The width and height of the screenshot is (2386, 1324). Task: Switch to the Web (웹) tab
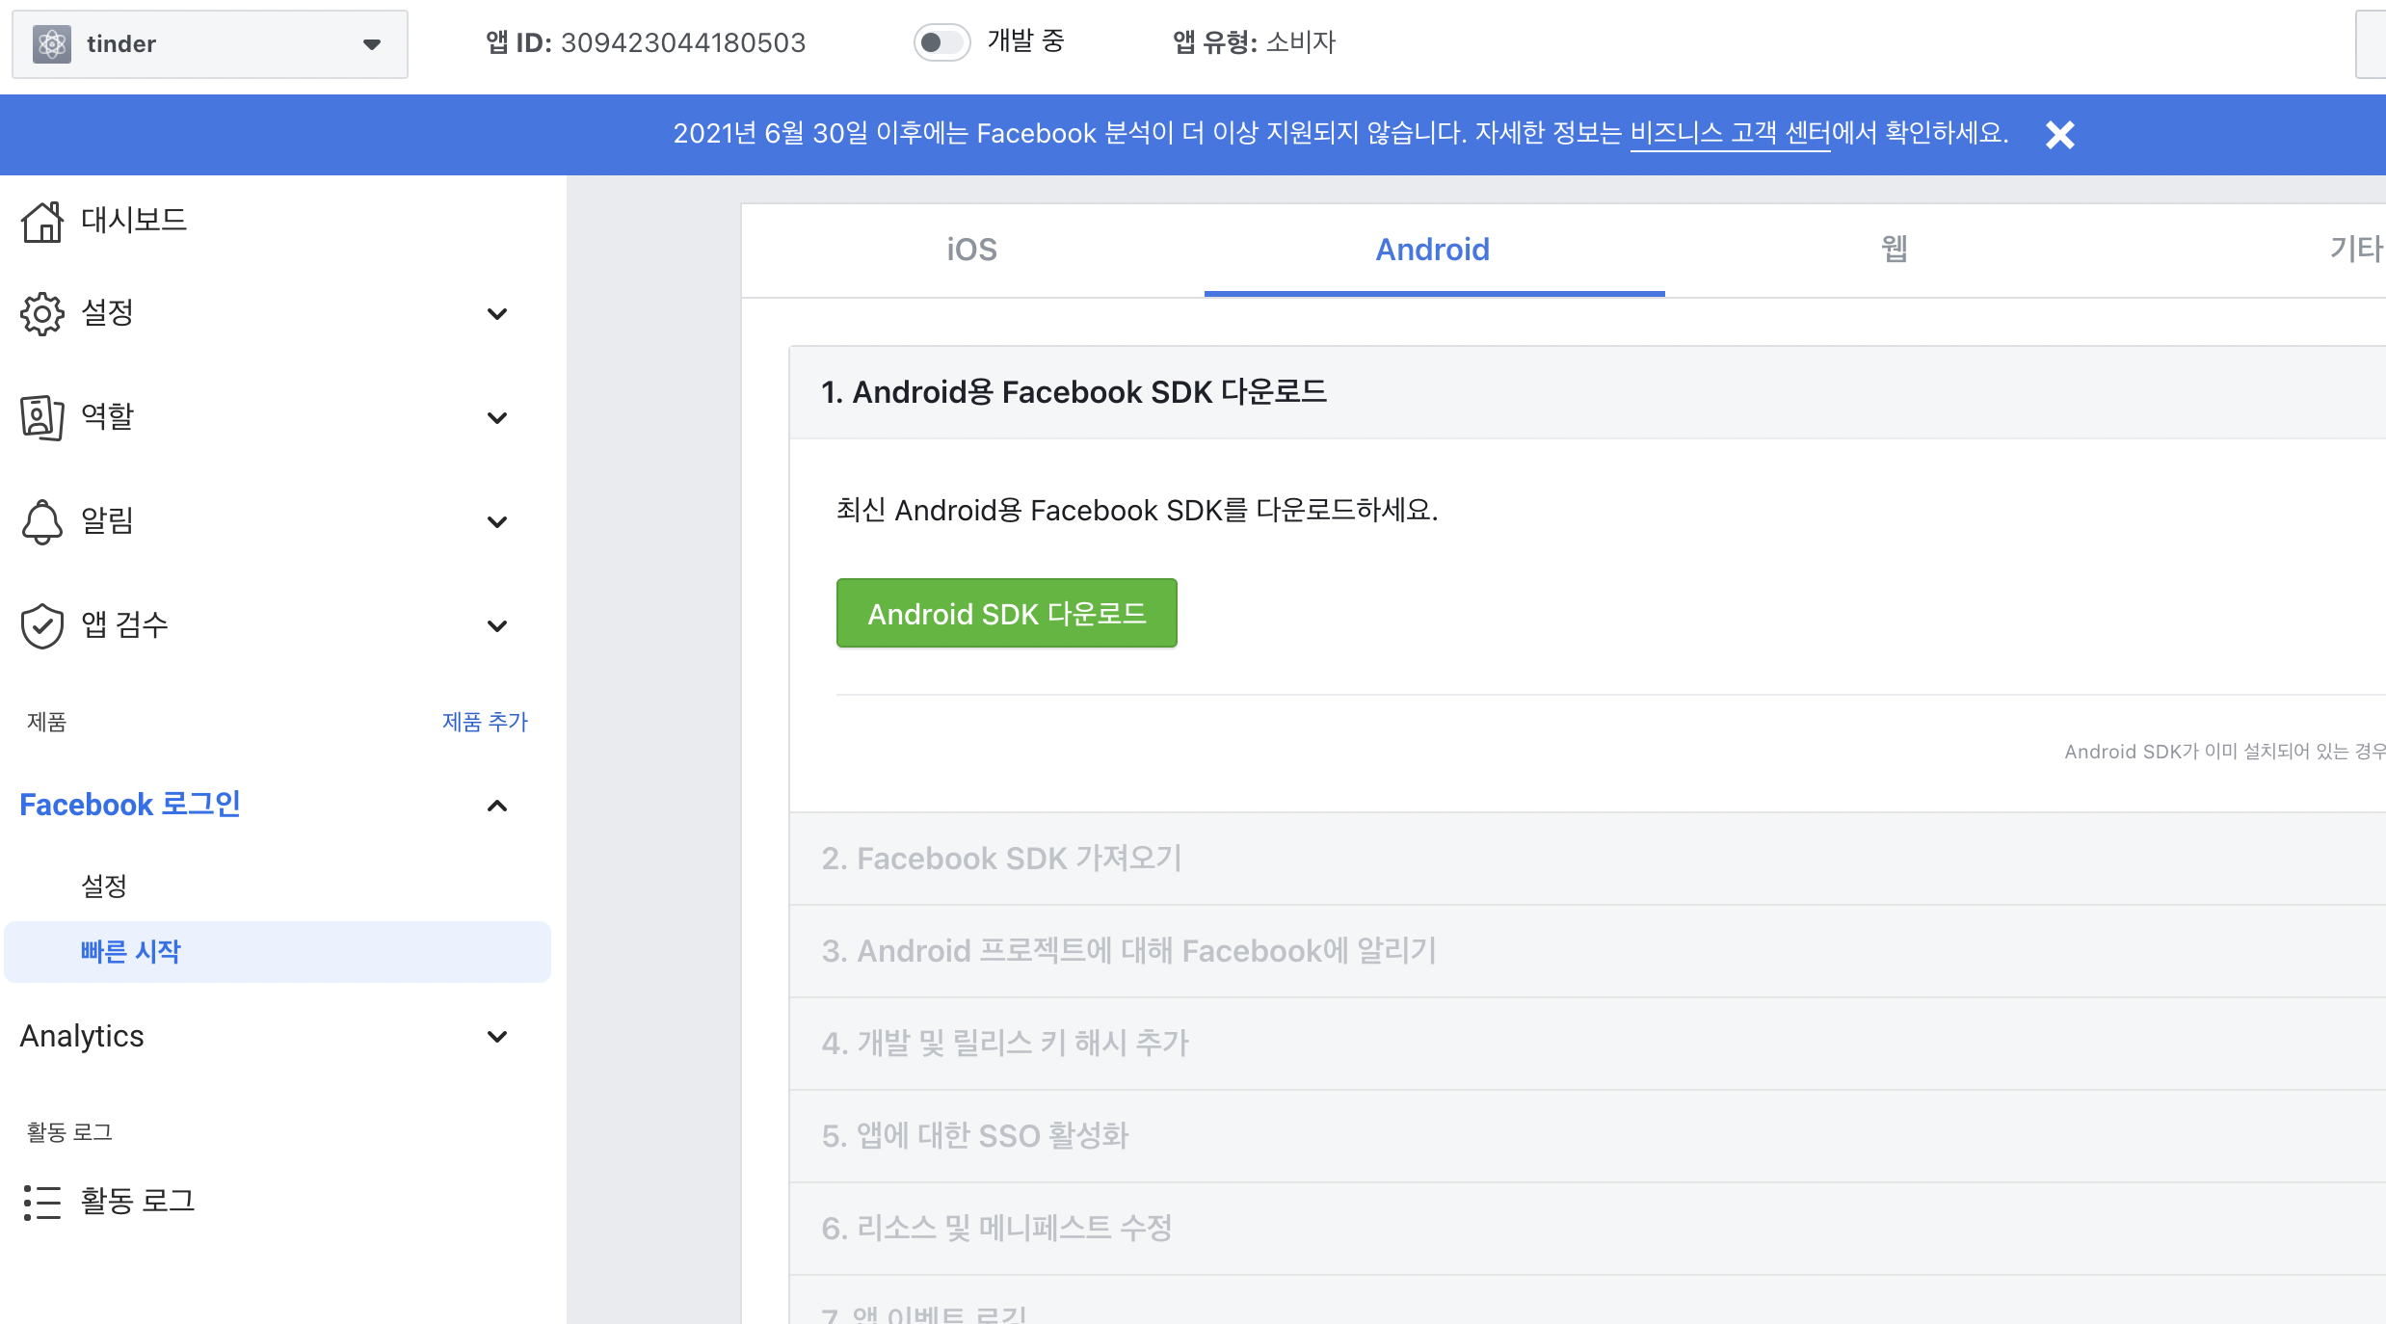(x=1894, y=250)
